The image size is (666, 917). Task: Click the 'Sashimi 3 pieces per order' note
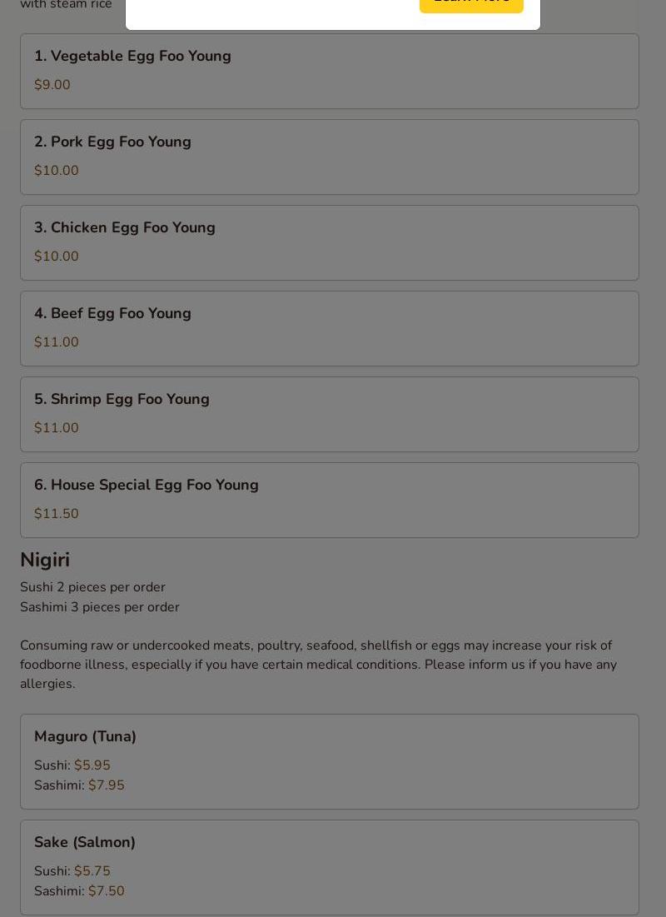(100, 607)
